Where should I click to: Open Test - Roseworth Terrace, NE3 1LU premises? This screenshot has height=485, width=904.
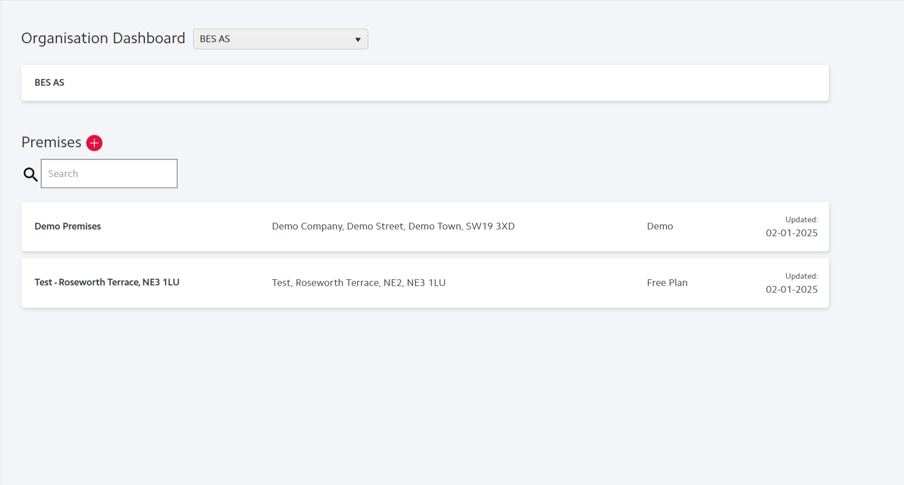(x=107, y=282)
